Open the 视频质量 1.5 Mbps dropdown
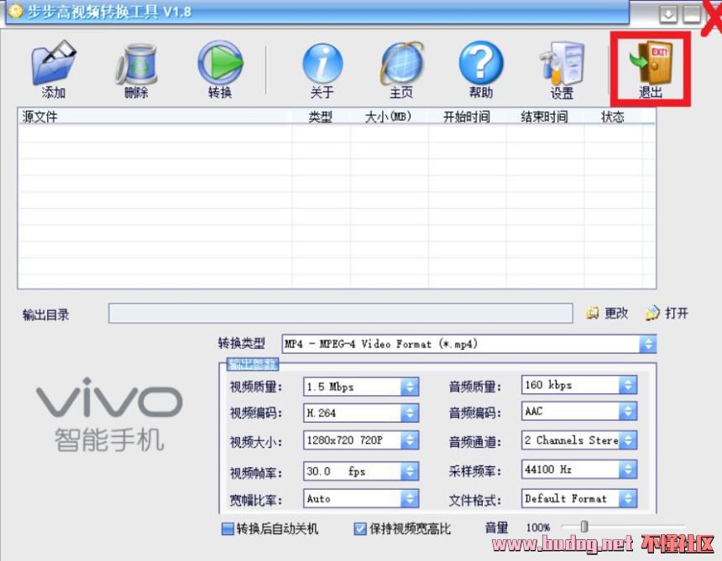Screen dimensions: 722x561 pyautogui.click(x=409, y=387)
